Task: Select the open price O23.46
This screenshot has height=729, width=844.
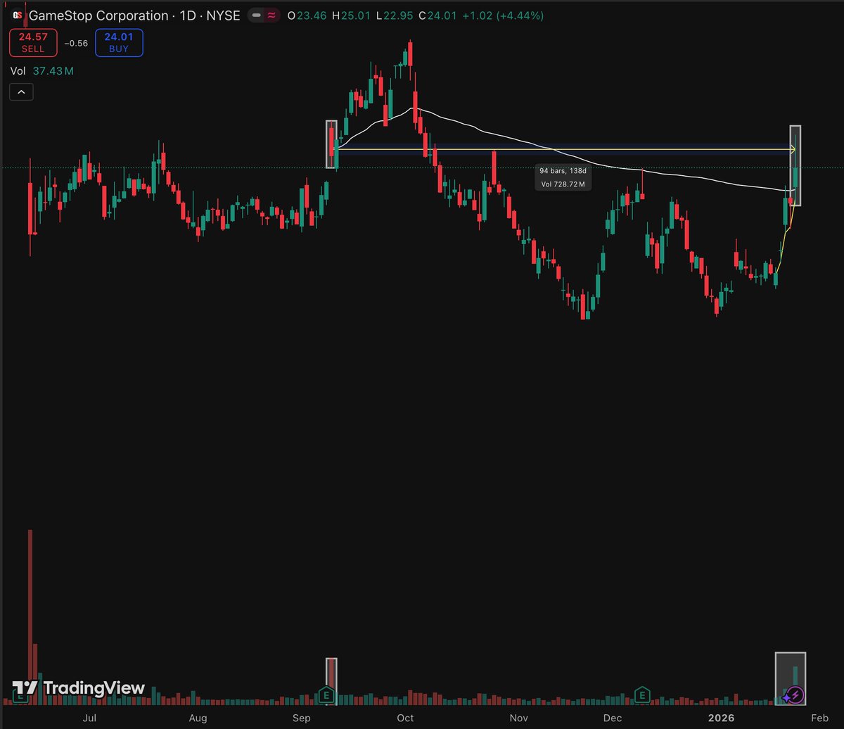Action: (x=307, y=15)
